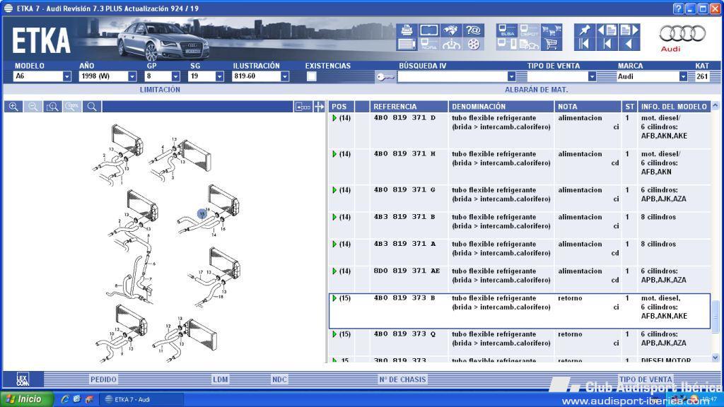Click the NDC button in bottom bar
Screen dimensions: 724x407
[279, 379]
